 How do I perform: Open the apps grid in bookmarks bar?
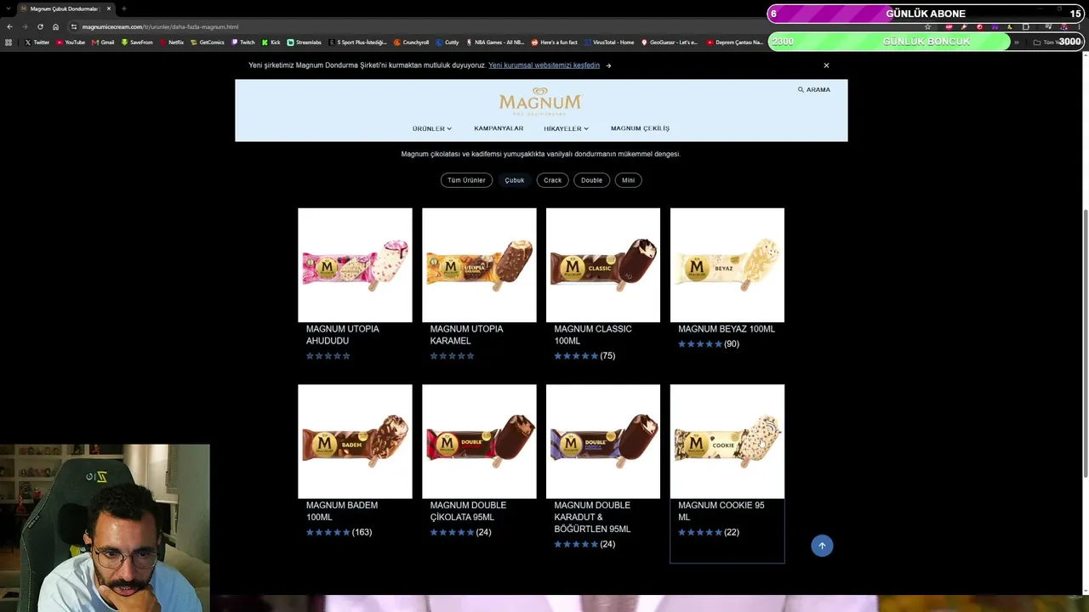click(9, 42)
